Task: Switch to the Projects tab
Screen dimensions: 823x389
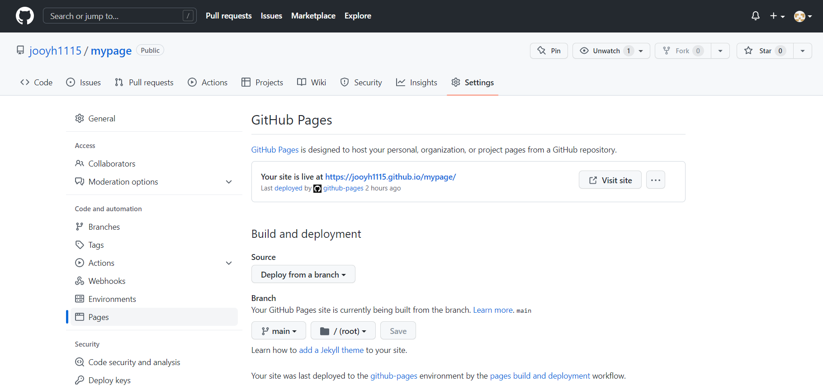Action: (262, 82)
